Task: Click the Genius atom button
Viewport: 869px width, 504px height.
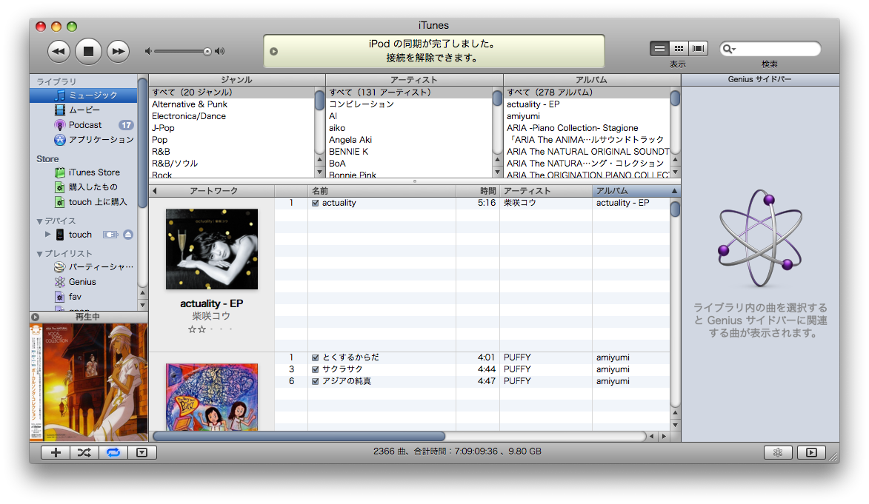Action: click(x=778, y=452)
